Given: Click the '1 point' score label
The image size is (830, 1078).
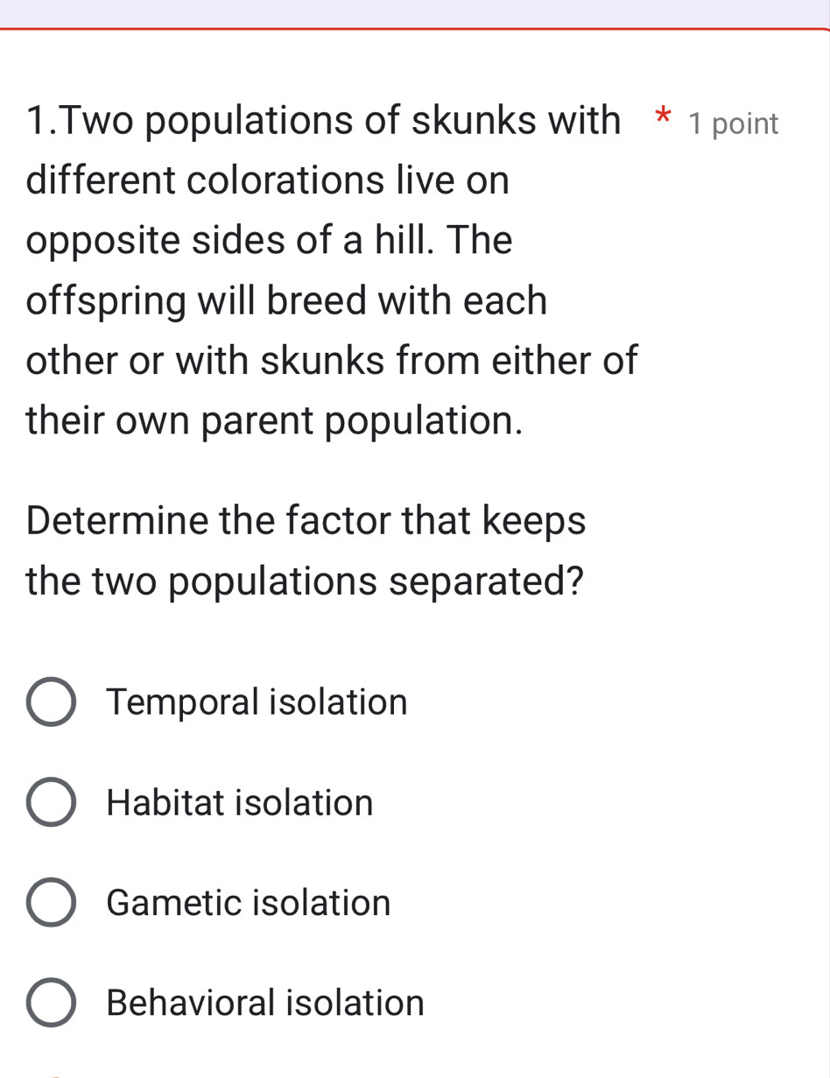Looking at the screenshot, I should point(733,123).
